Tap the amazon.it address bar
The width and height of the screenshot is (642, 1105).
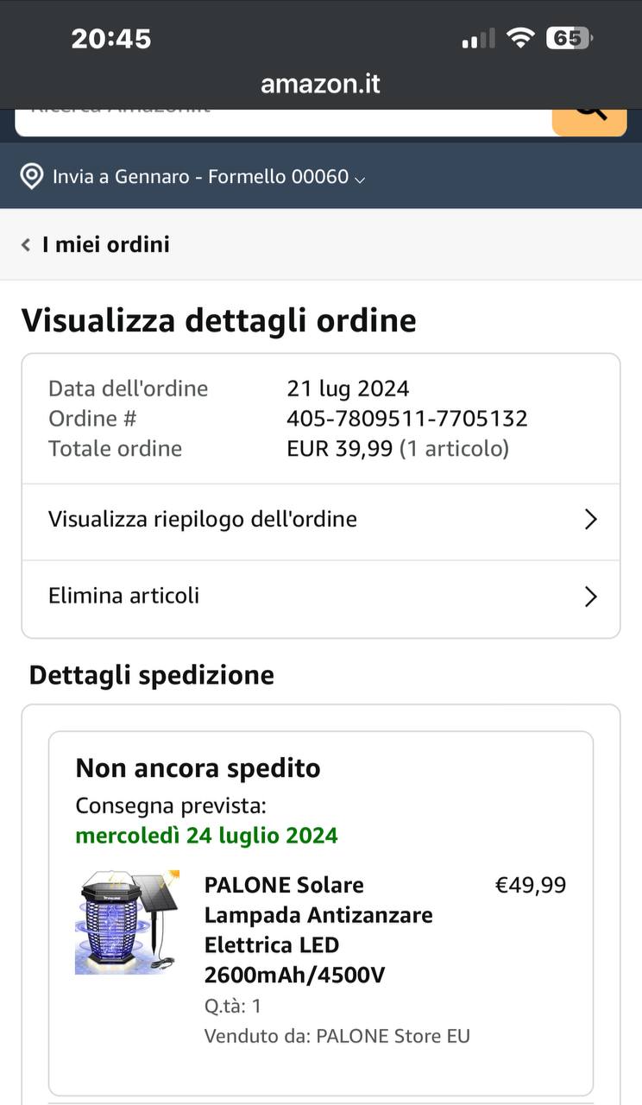tap(321, 84)
